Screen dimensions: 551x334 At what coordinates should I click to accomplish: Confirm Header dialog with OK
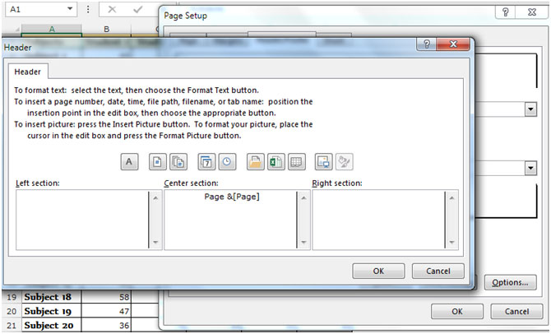click(x=377, y=271)
